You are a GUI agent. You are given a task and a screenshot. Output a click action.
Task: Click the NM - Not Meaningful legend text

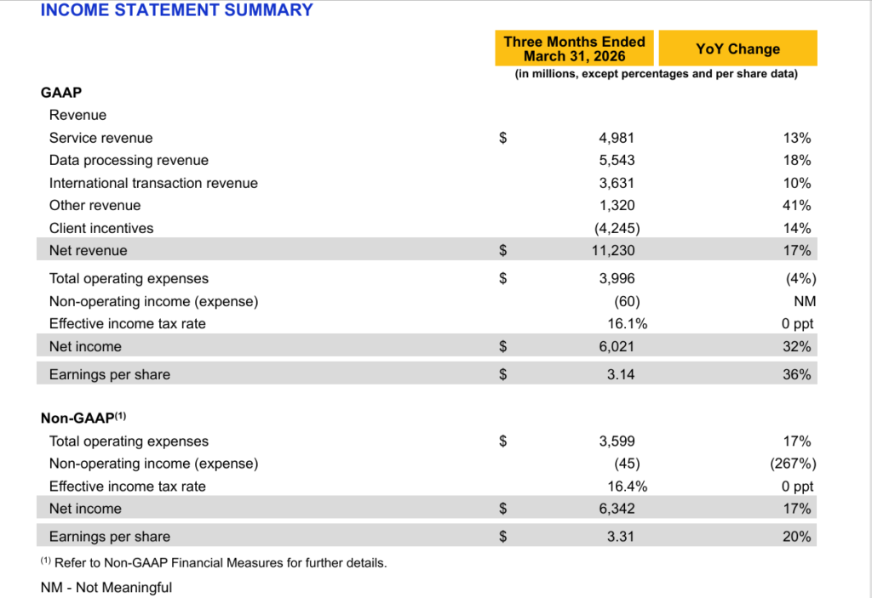106,587
